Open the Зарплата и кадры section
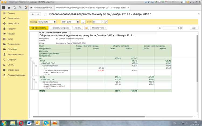202x126 pixels. coord(16,54)
